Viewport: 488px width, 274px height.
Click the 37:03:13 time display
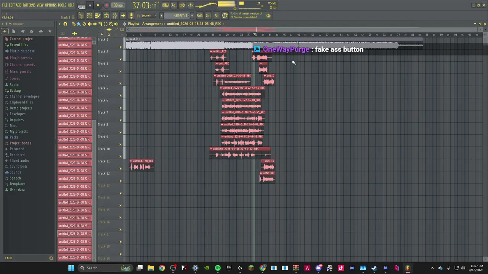144,6
